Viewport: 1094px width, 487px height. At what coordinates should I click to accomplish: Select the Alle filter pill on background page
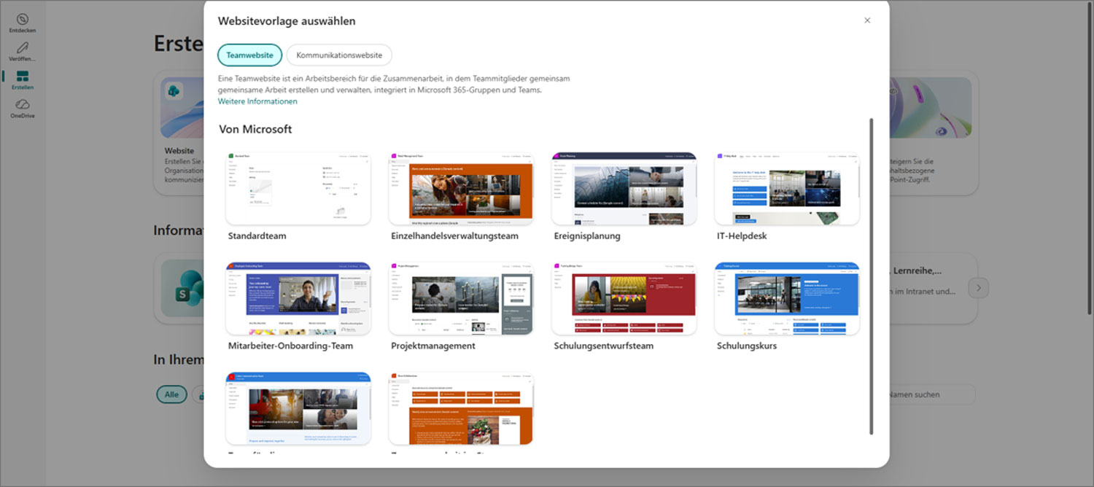coord(171,394)
